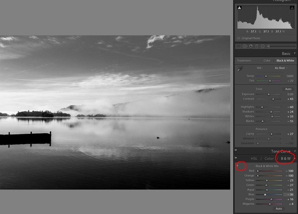
Task: Select the Yellow mix value -23
Action: [x=290, y=180]
